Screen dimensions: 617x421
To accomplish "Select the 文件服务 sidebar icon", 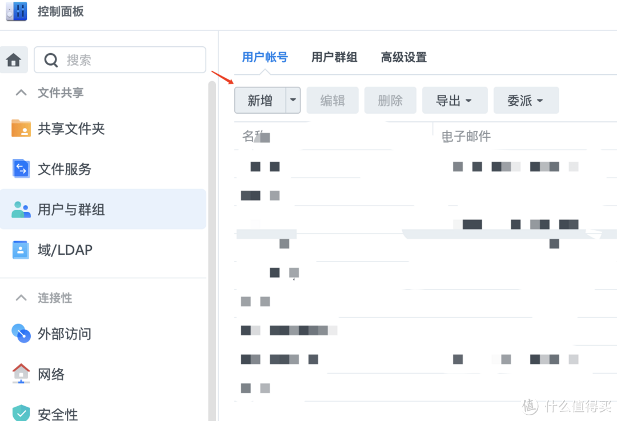I will point(21,169).
